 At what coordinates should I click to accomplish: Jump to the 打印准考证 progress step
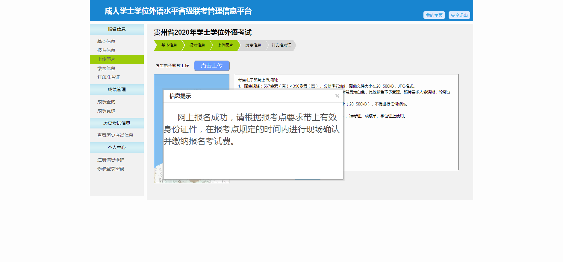click(x=281, y=45)
